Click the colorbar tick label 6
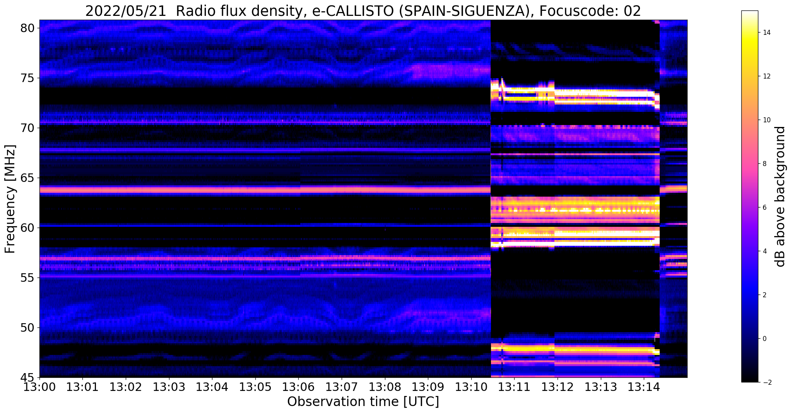Screen dimensions: 792x413 [764, 207]
